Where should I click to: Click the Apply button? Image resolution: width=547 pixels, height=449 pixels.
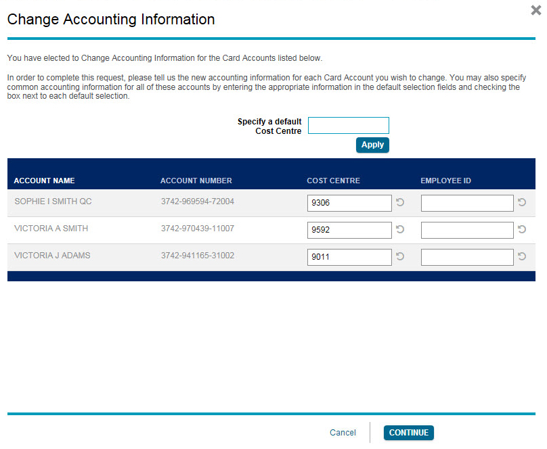tap(372, 145)
